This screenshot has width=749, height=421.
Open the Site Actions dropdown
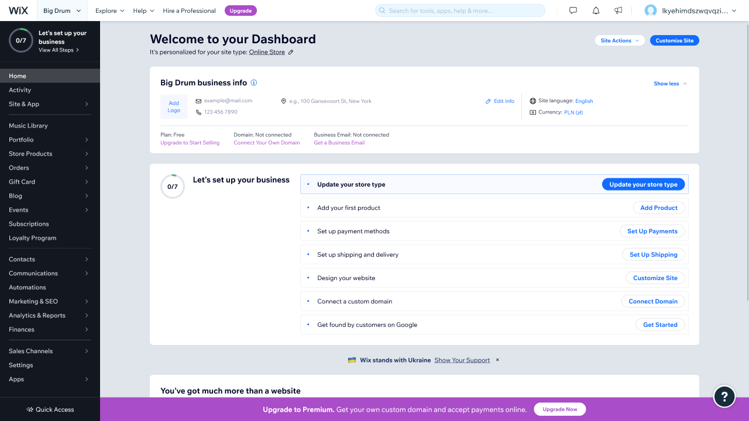point(620,40)
